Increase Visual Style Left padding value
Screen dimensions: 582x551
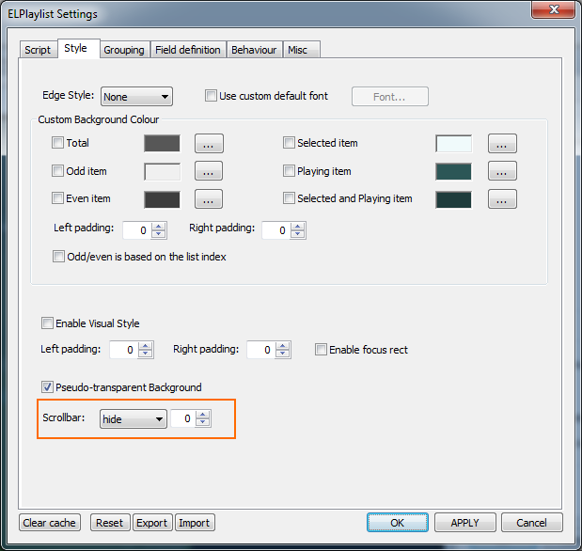145,346
